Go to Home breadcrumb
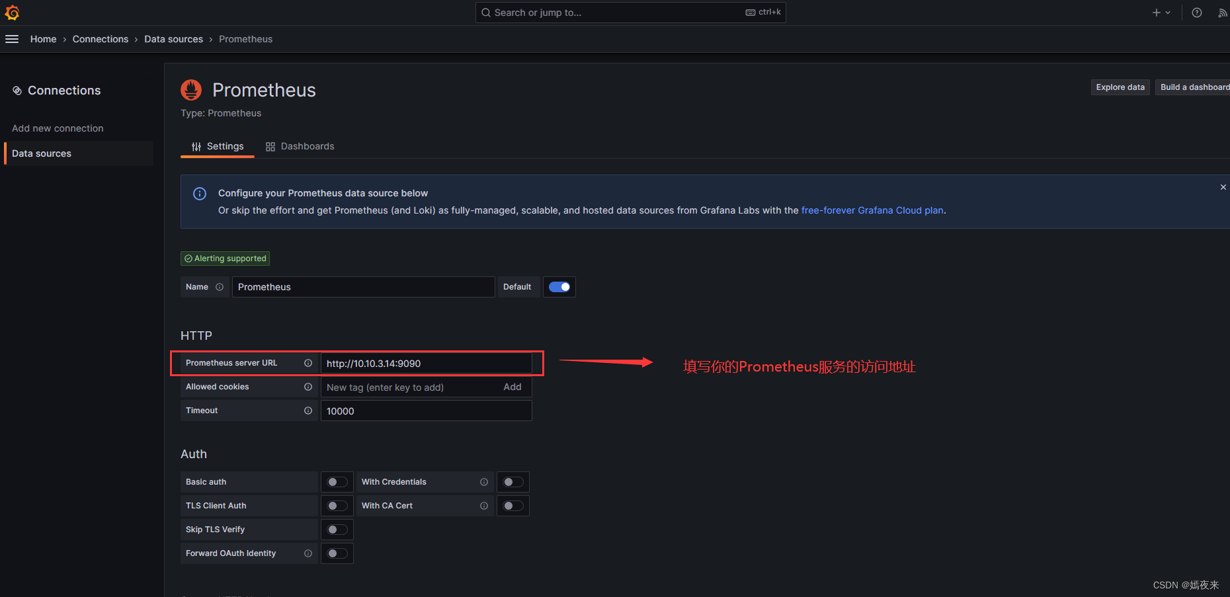The image size is (1230, 597). click(x=43, y=39)
